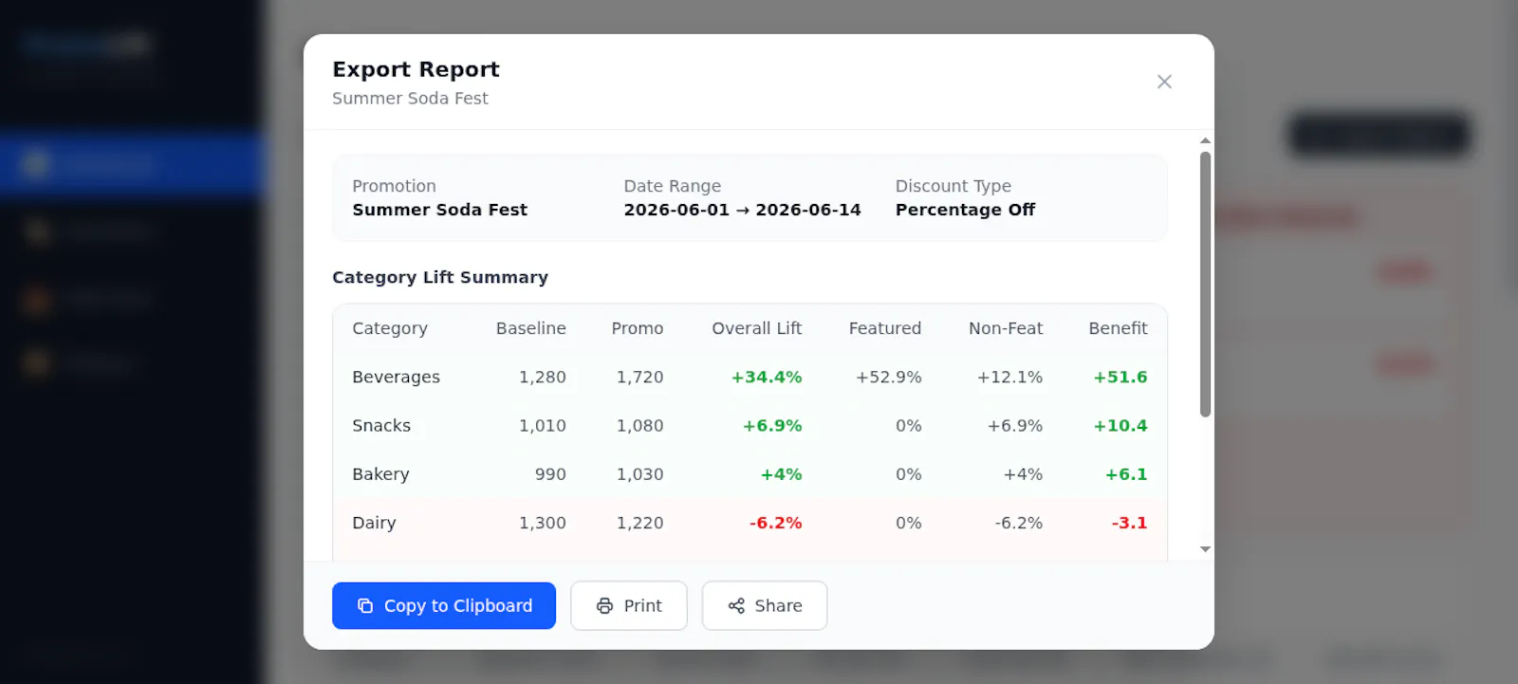Click the Category column header
This screenshot has width=1518, height=684.
click(390, 328)
